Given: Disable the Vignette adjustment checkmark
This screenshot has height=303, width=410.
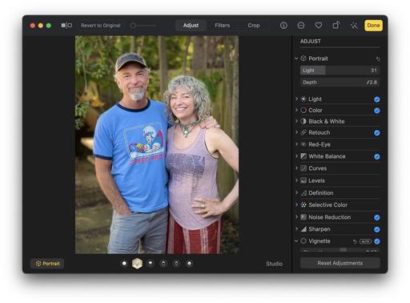Looking at the screenshot, I should [377, 241].
